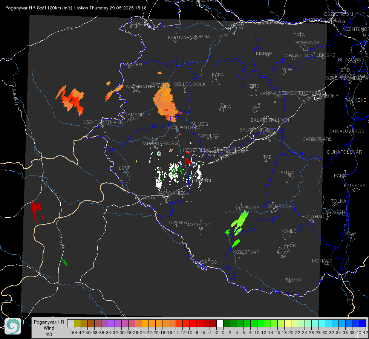Click the CSORNA city label
Viewport: 369px width, 339px height.
200,37
